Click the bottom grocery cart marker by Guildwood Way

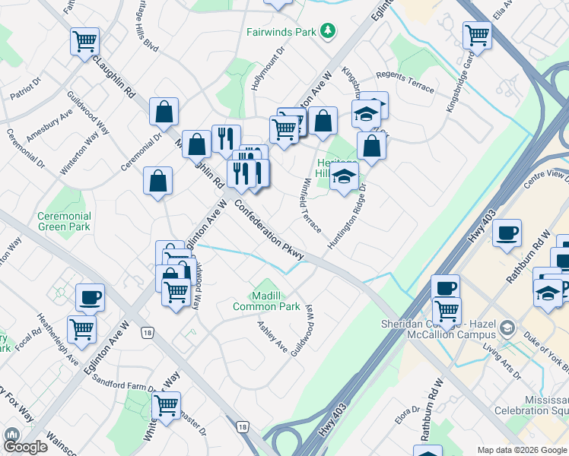coord(176,293)
